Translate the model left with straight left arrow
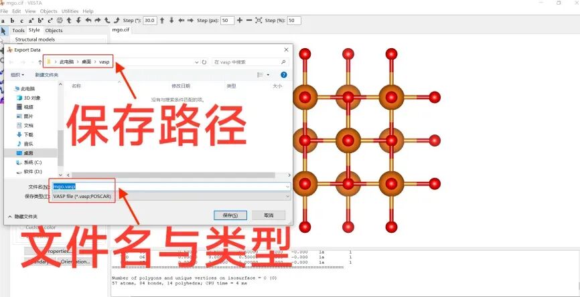This screenshot has width=580, height=297. [x=182, y=21]
